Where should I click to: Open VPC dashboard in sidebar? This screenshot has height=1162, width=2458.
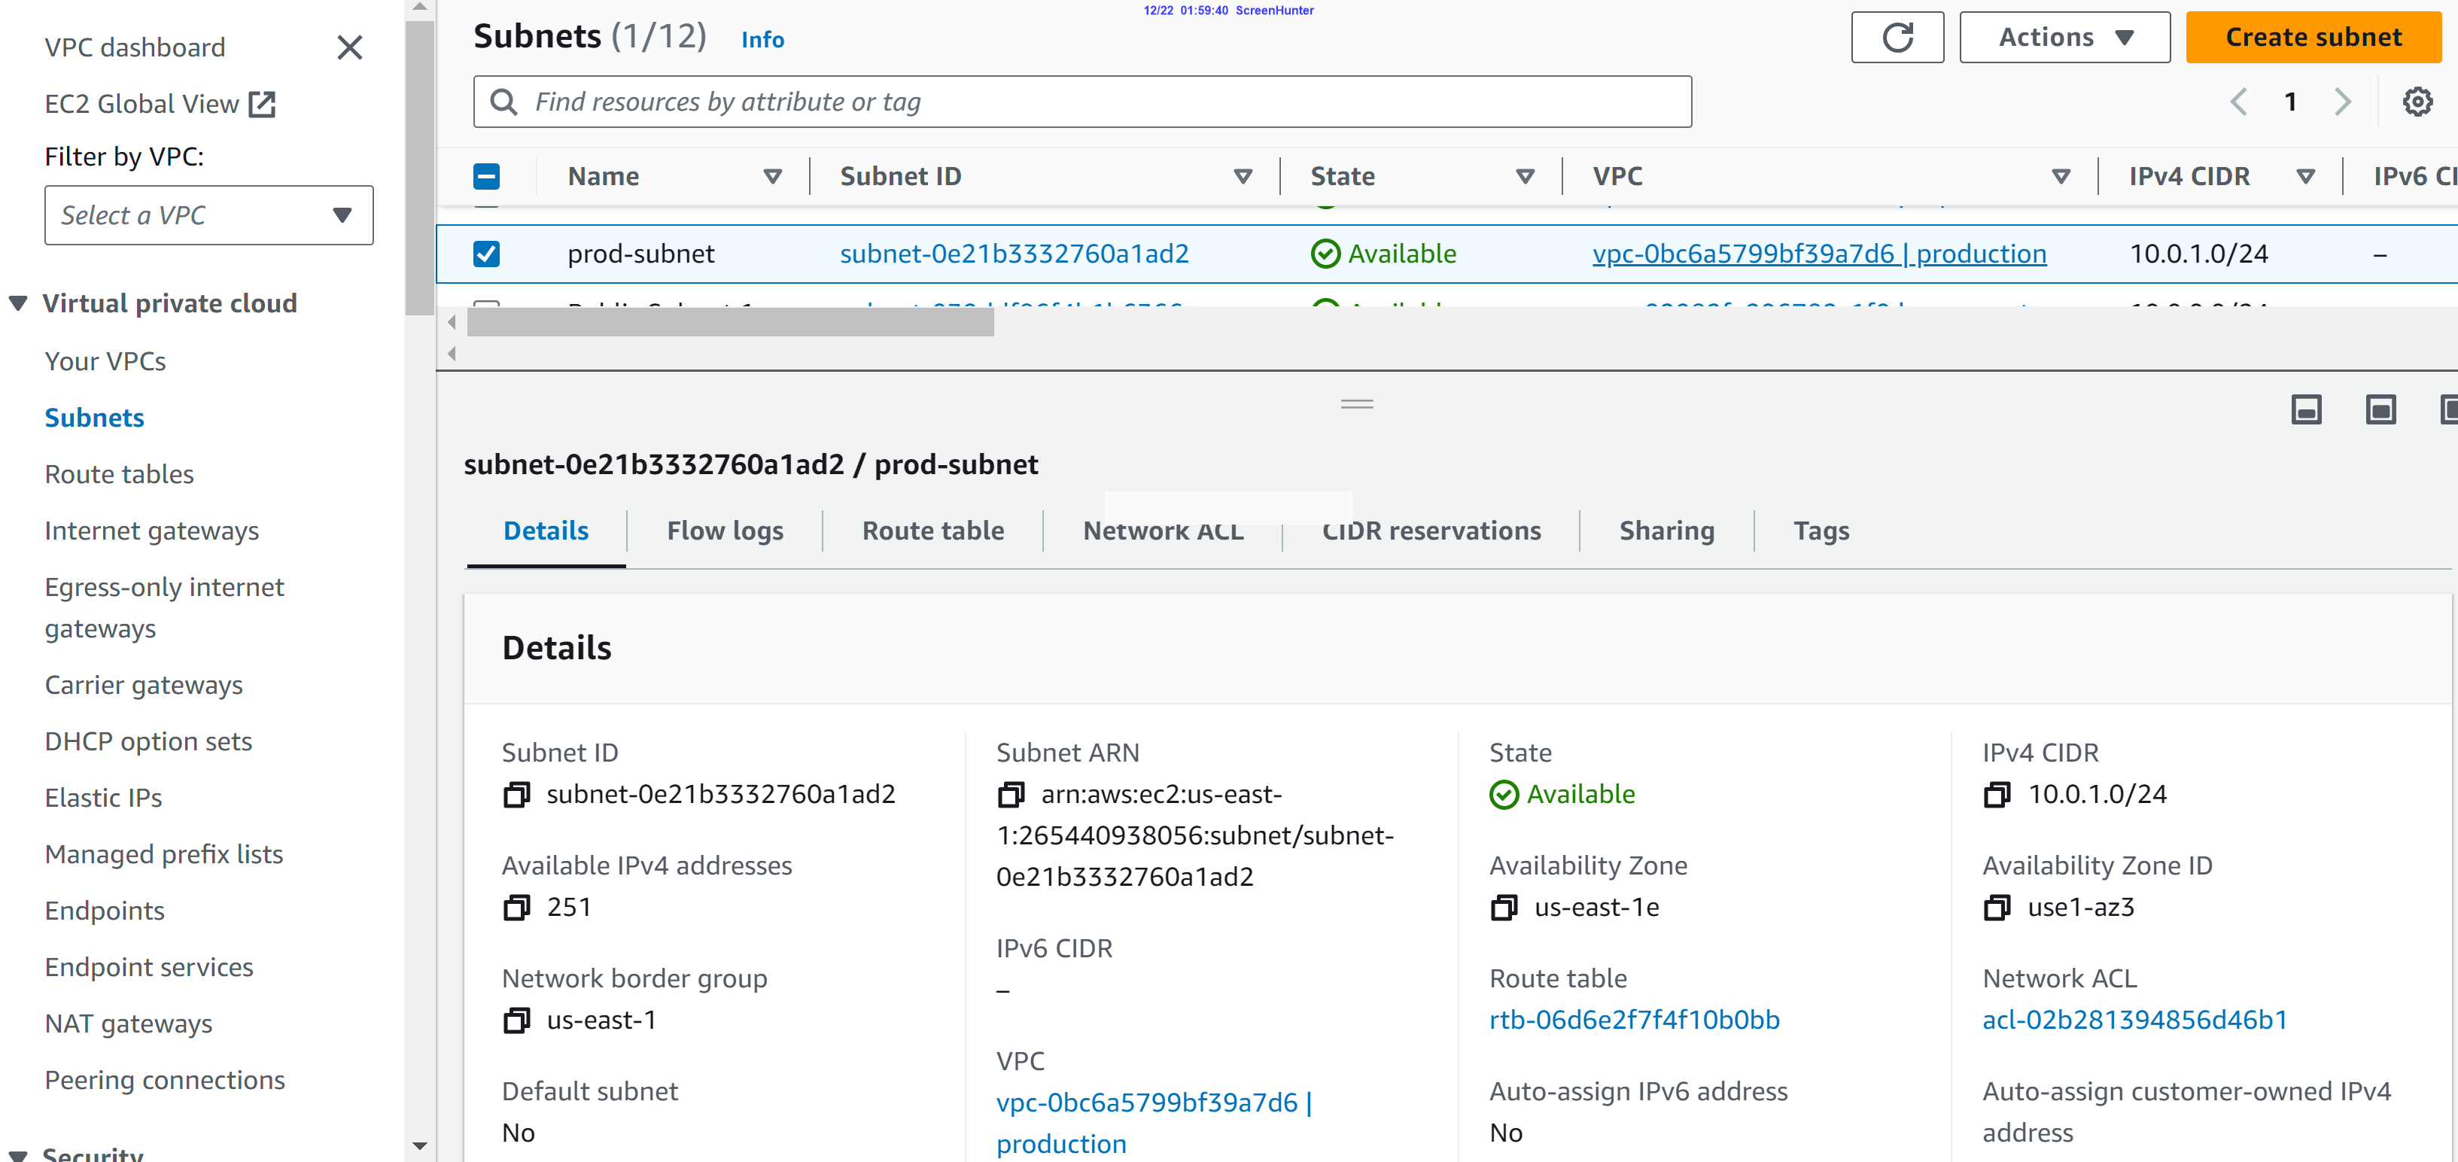(x=135, y=47)
